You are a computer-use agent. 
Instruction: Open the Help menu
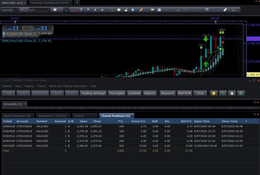tap(93, 86)
